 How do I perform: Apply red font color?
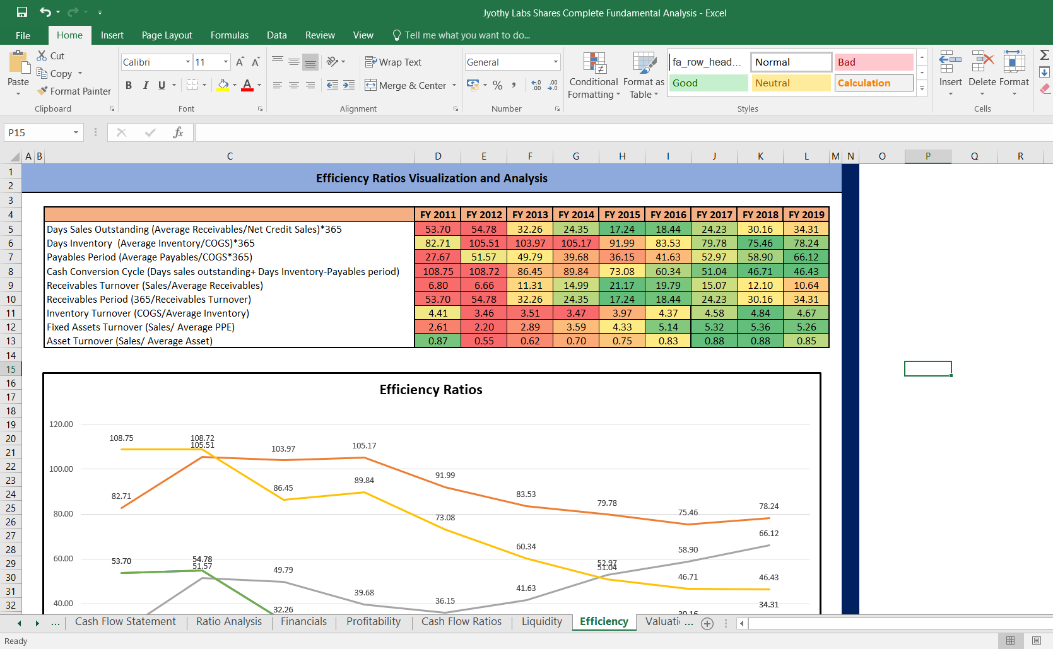point(247,85)
